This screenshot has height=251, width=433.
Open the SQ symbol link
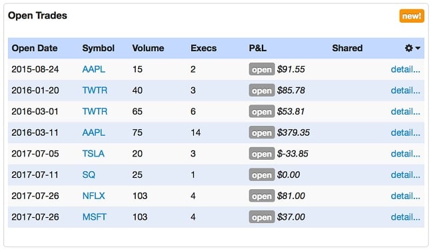tap(89, 175)
